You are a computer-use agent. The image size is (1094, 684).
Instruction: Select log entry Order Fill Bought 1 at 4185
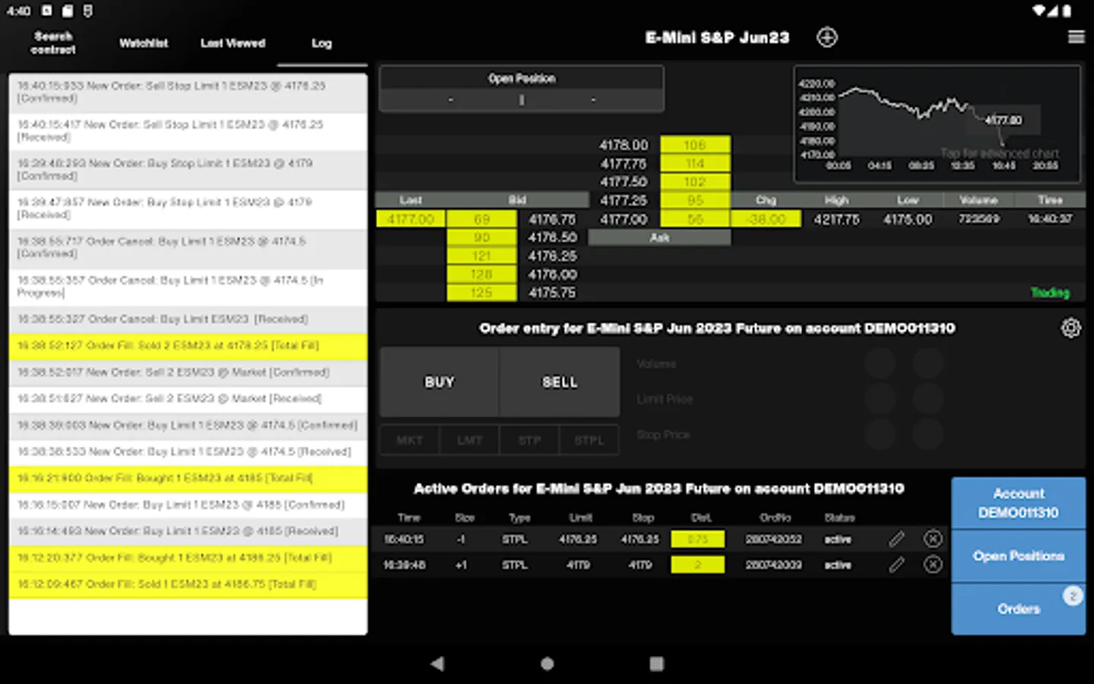click(x=188, y=478)
